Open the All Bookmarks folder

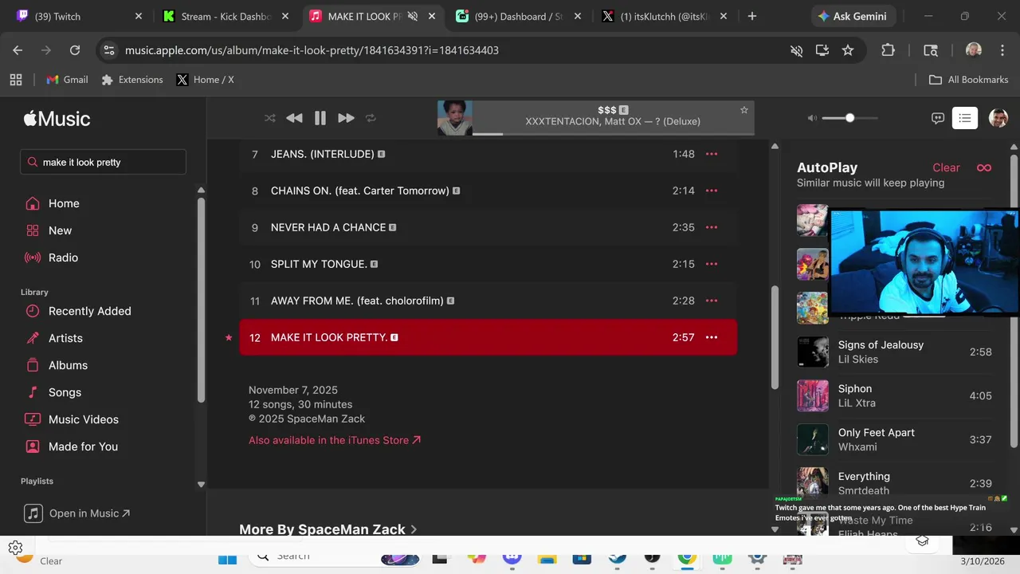pyautogui.click(x=969, y=80)
